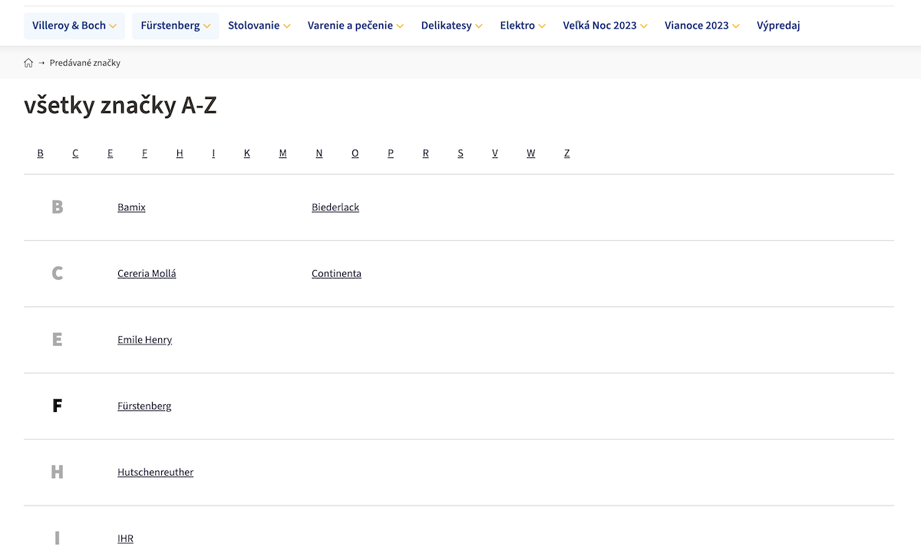The image size is (921, 547).
Task: Open the Fürstenberg brand link in list
Action: (x=144, y=406)
